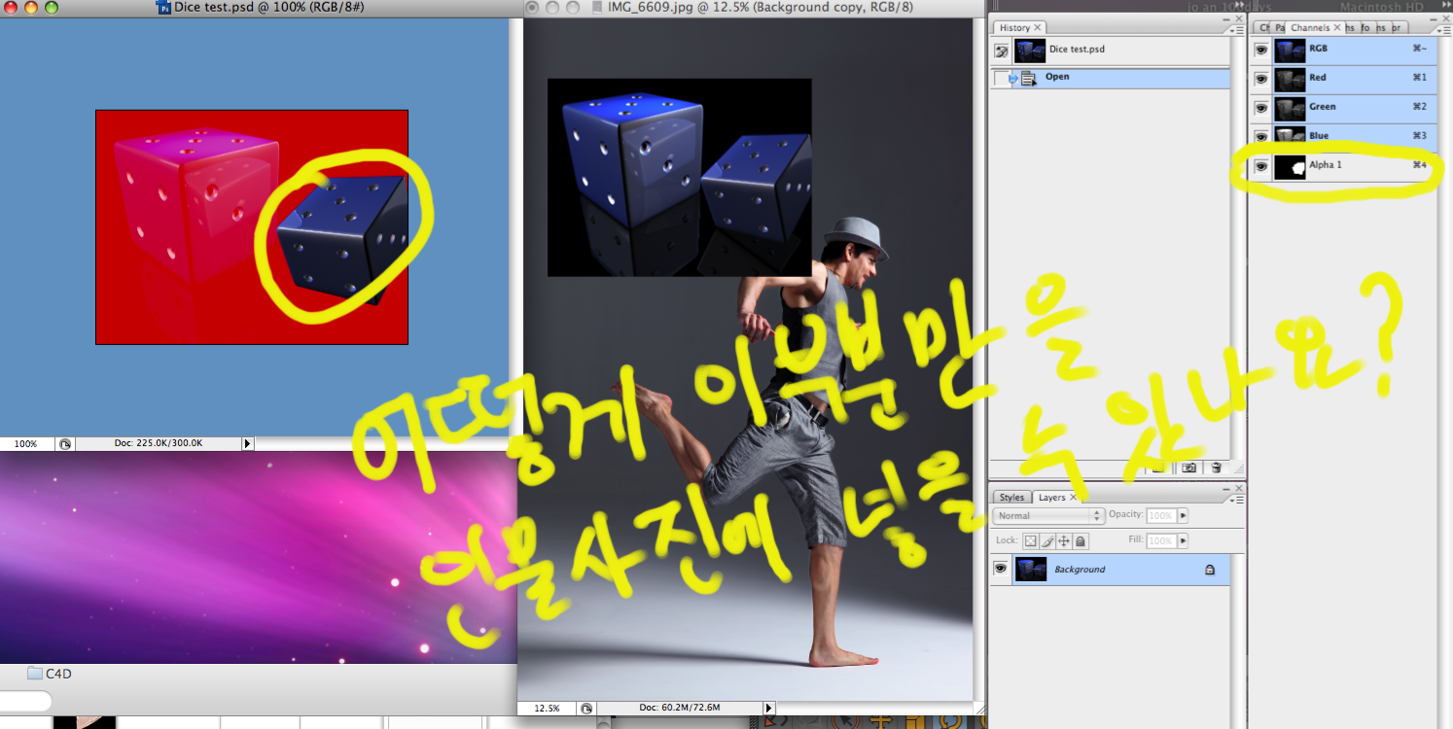
Task: Select the RGB composite channel row
Action: click(x=1355, y=49)
